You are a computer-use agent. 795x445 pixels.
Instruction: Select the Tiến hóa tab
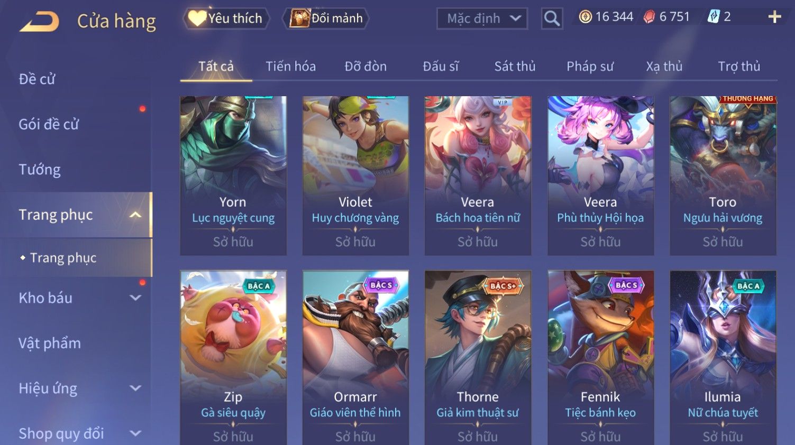[x=290, y=67]
